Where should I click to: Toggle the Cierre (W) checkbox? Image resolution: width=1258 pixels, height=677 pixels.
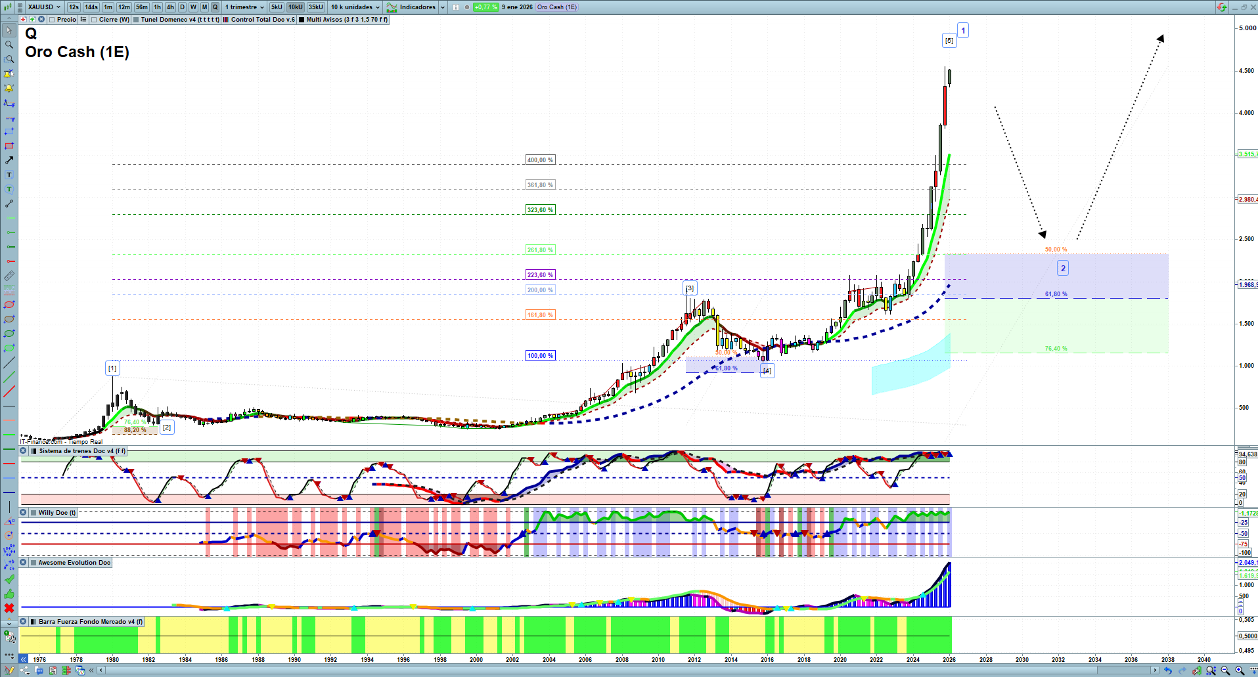click(95, 20)
